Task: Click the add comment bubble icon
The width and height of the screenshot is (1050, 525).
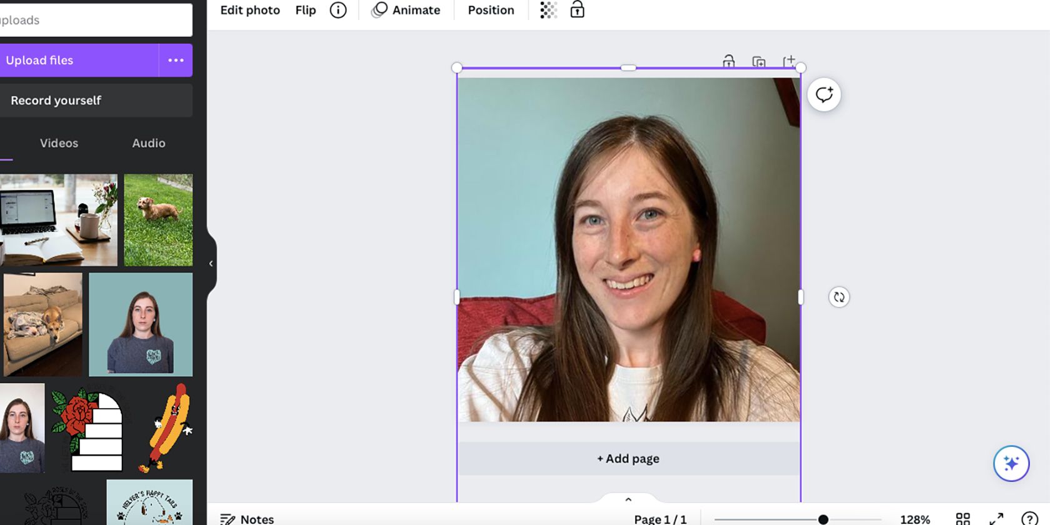Action: point(824,95)
